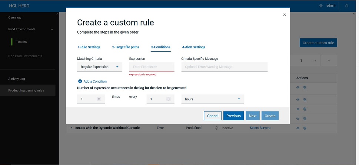Viewport: 359px width, 165px height.
Task: Click the plus icon beside Add a Condition
Action: (80, 81)
